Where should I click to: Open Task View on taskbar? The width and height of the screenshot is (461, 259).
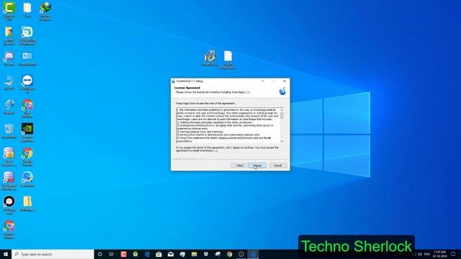pos(112,254)
